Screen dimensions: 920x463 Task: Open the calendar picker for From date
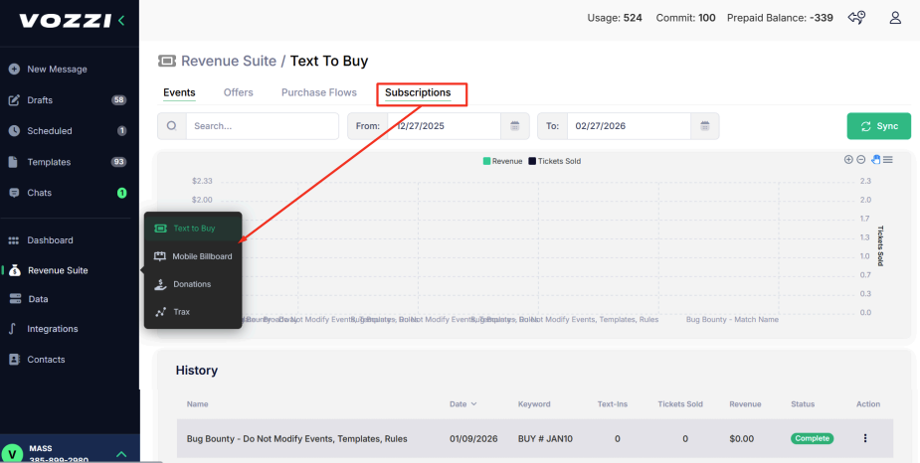click(514, 126)
